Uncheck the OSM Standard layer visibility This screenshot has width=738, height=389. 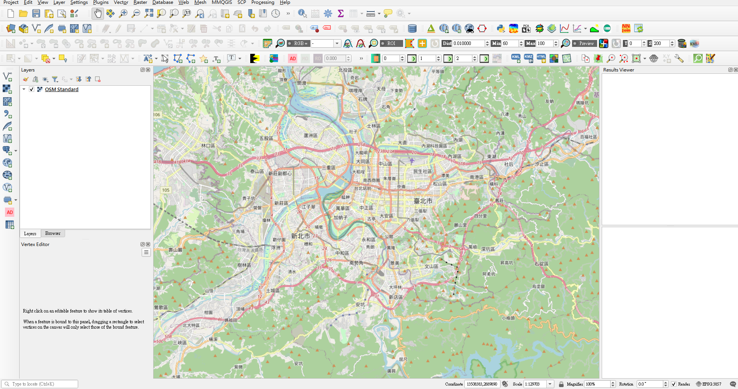pos(32,89)
